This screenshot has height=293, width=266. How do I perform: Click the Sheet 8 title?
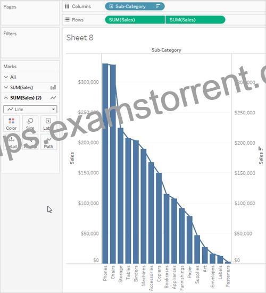point(80,38)
